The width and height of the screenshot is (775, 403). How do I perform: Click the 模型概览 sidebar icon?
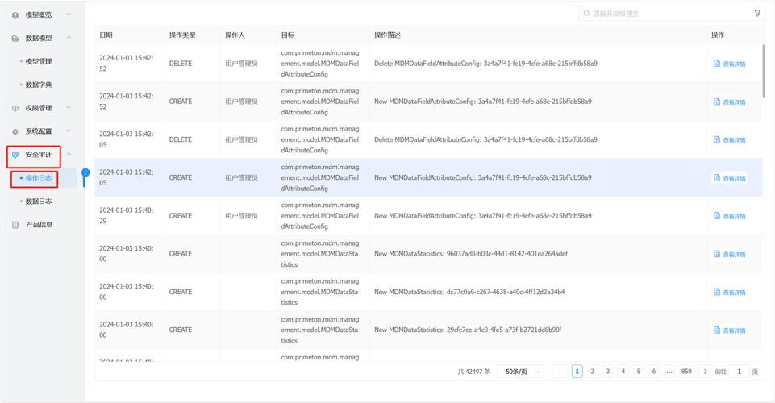click(15, 15)
